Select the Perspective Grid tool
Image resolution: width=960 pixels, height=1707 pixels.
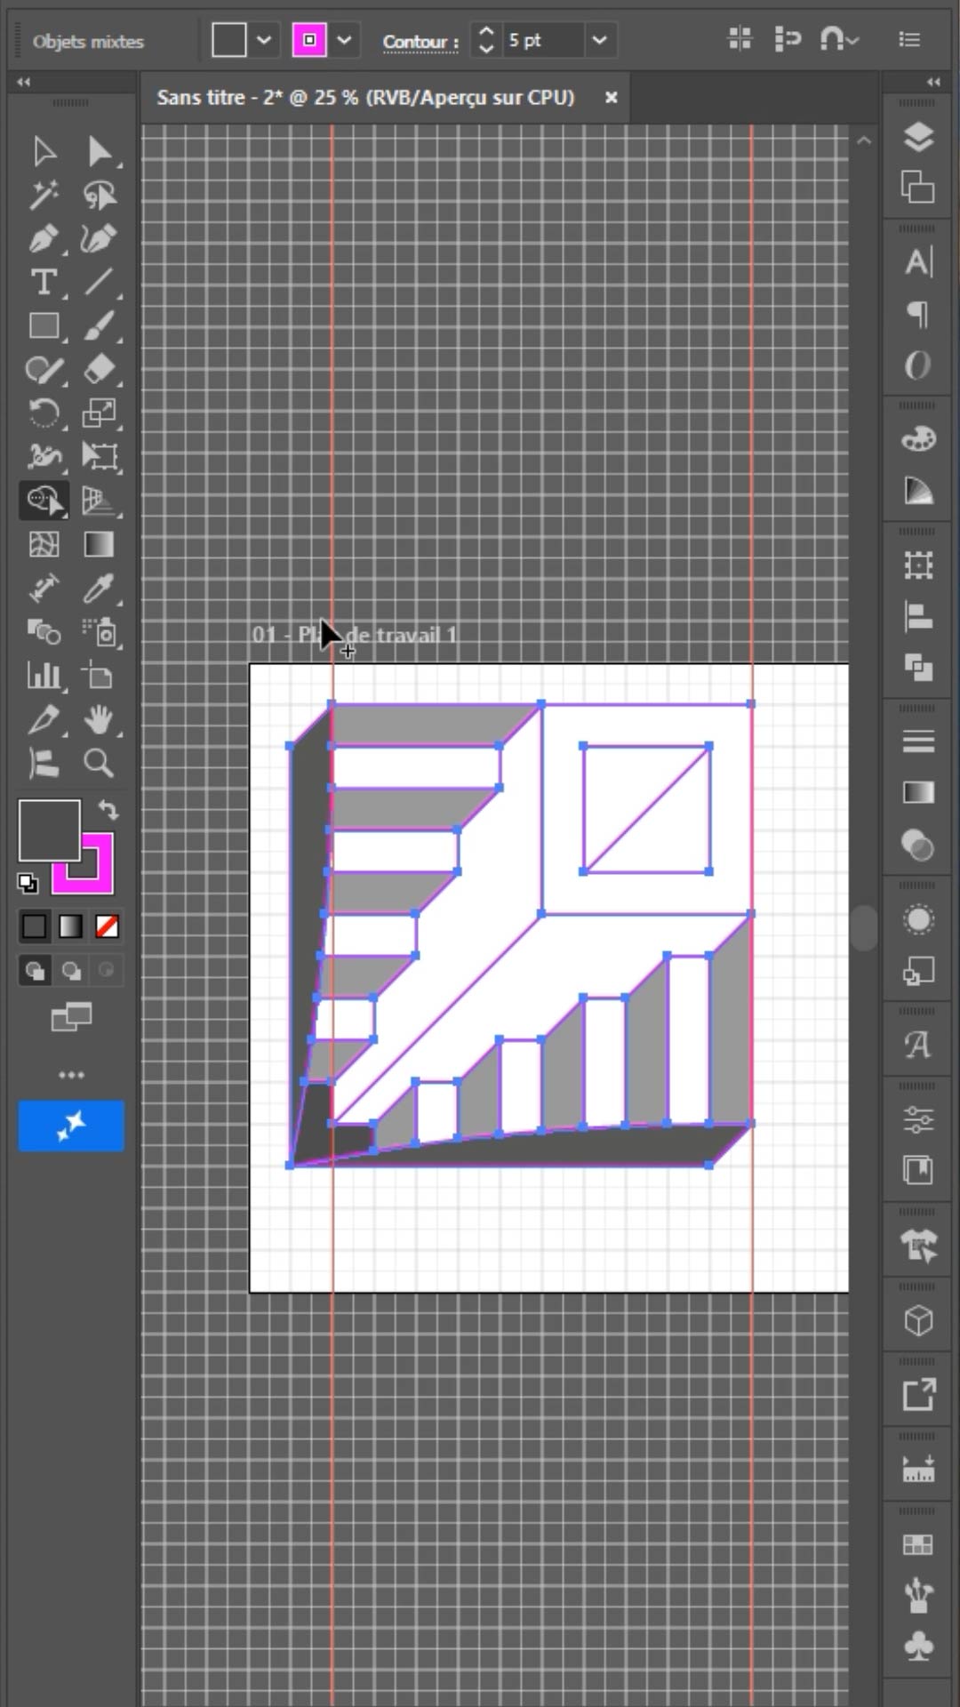coord(99,501)
